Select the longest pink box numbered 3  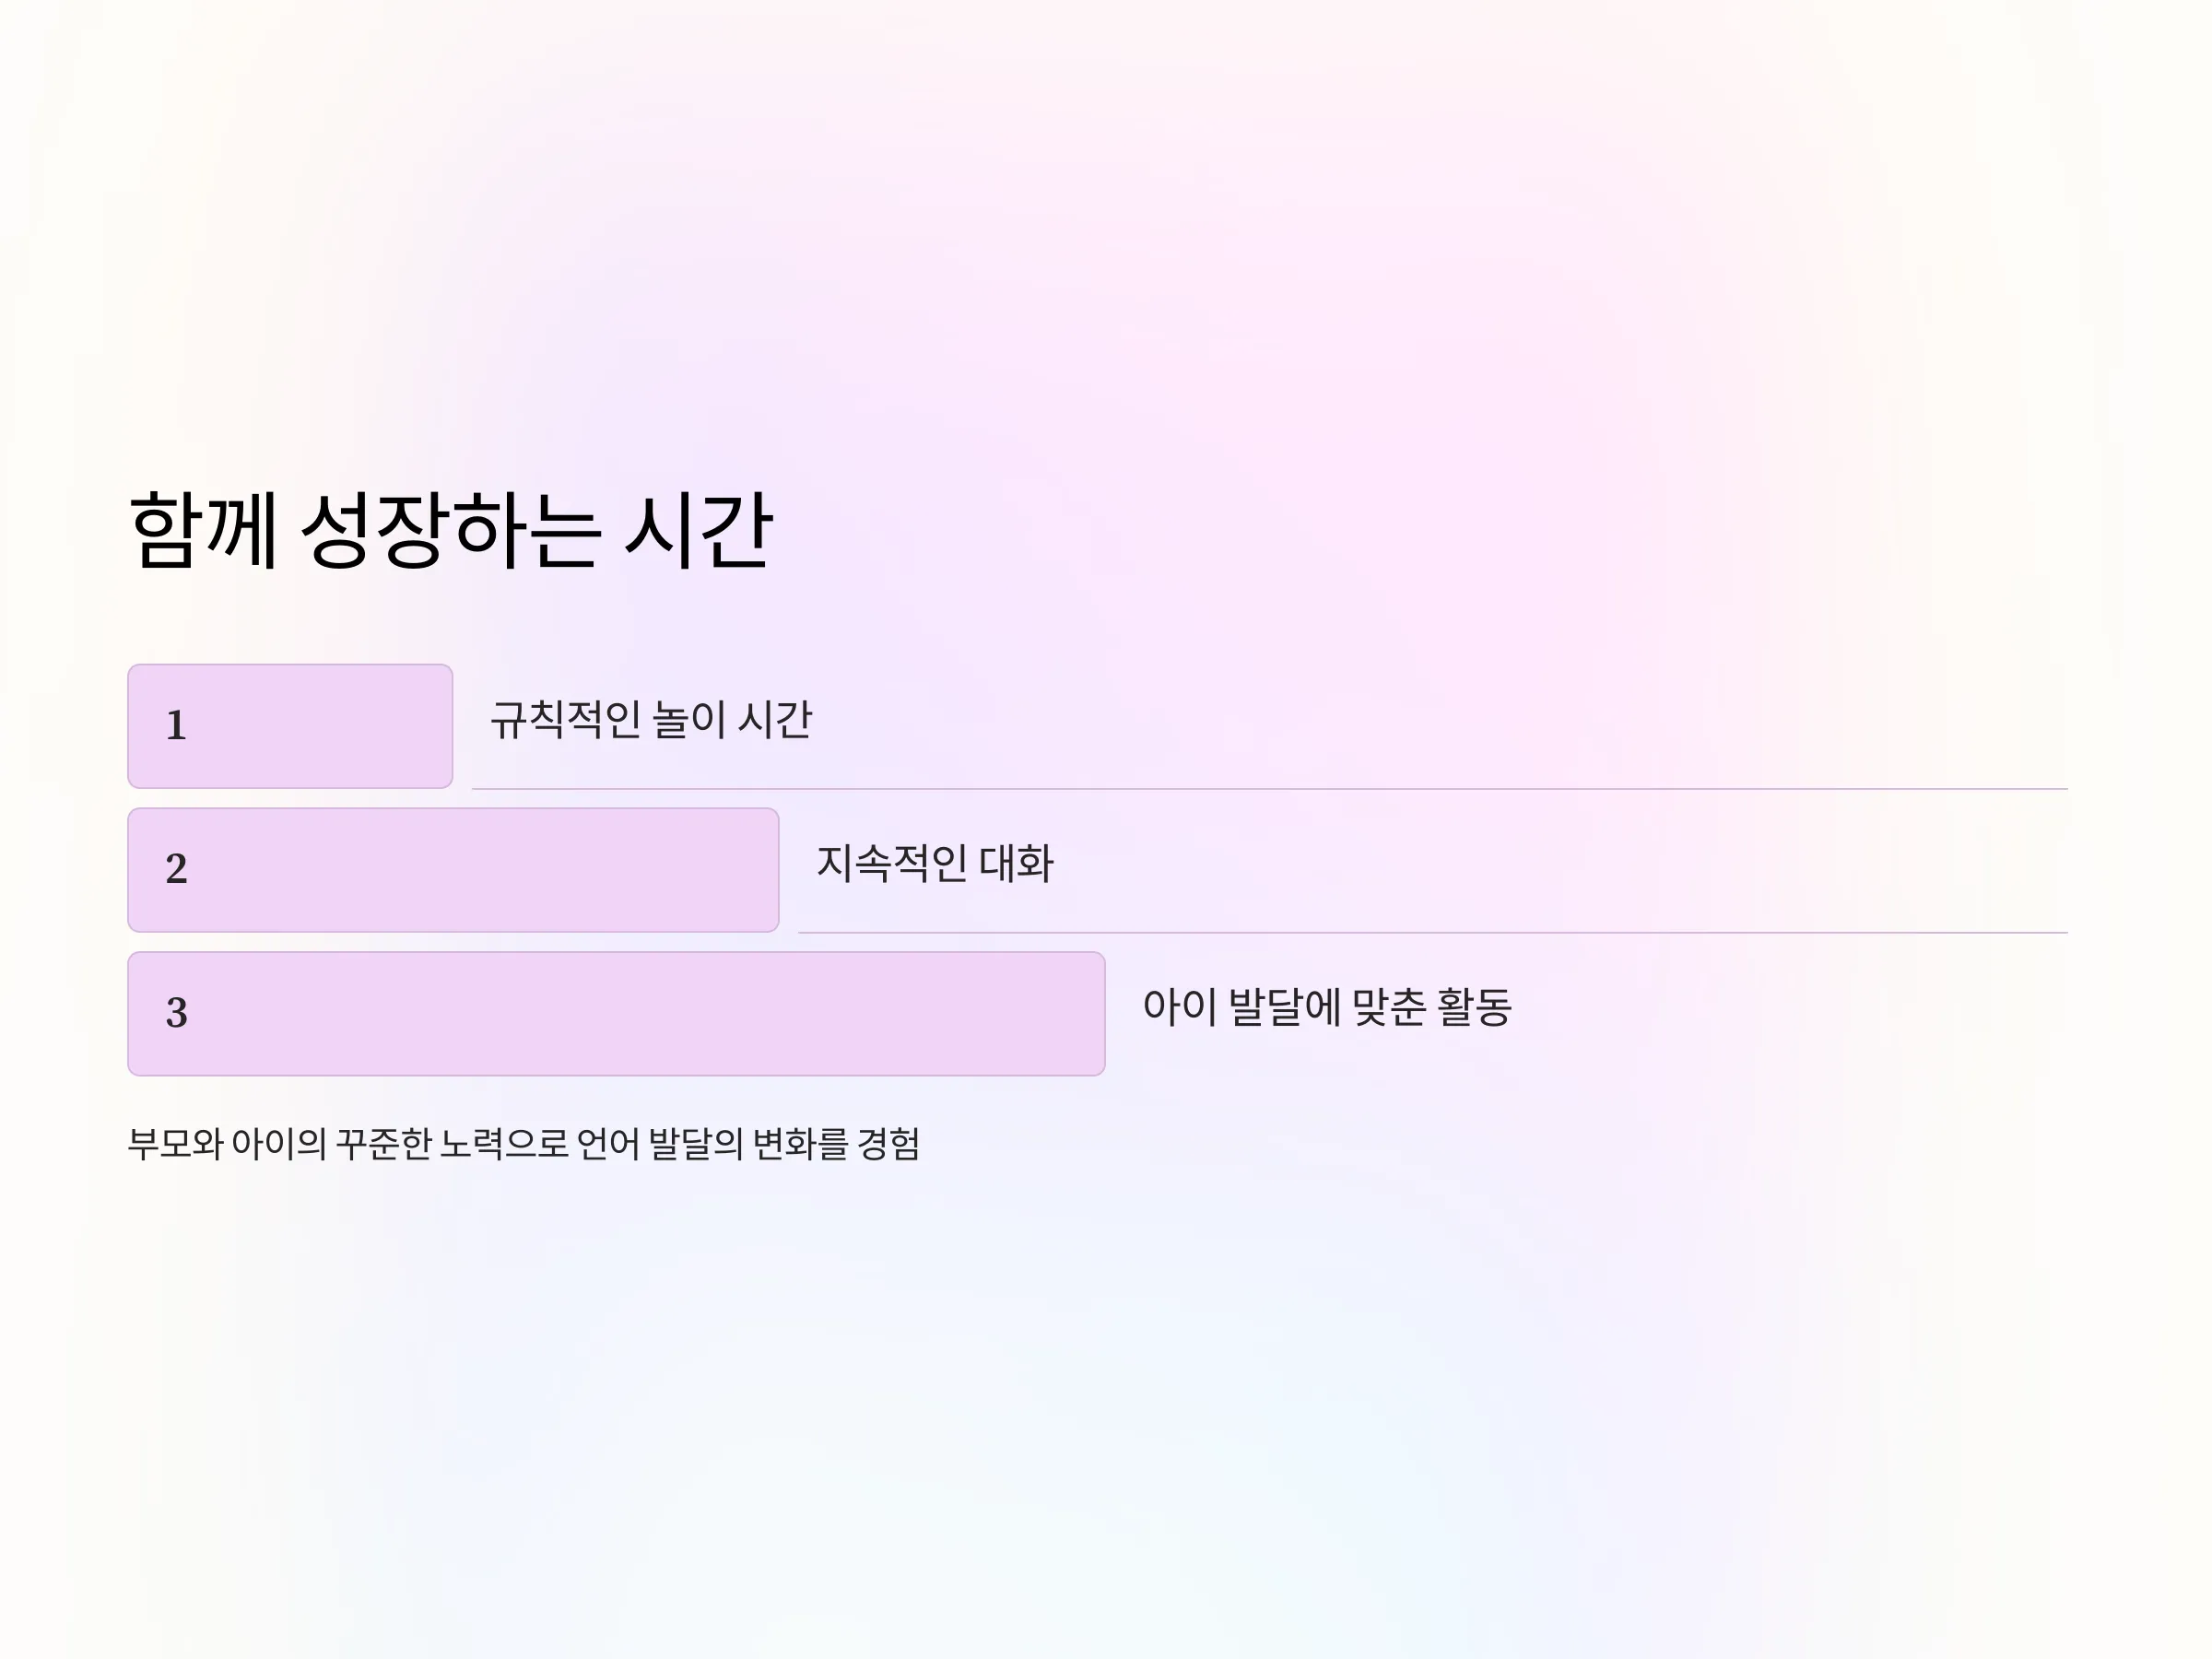click(616, 1014)
